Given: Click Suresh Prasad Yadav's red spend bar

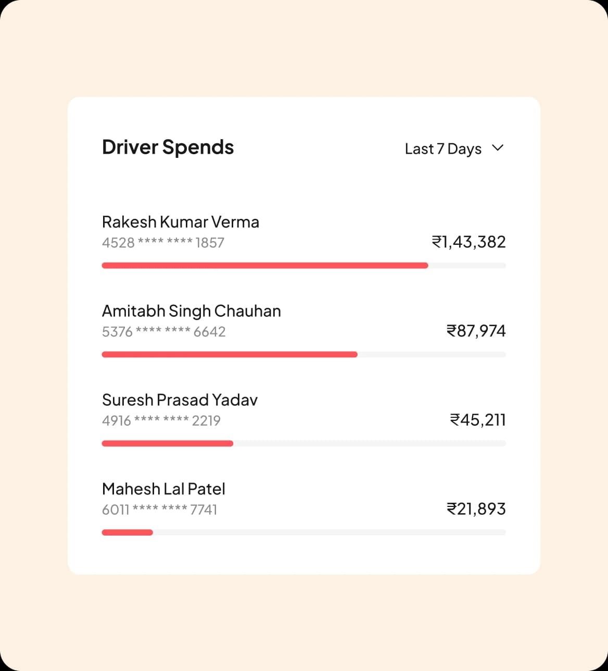Looking at the screenshot, I should click(x=167, y=444).
